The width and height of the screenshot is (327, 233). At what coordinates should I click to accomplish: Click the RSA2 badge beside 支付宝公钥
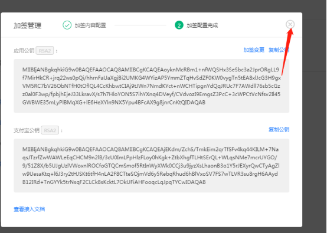pyautogui.click(x=50, y=130)
